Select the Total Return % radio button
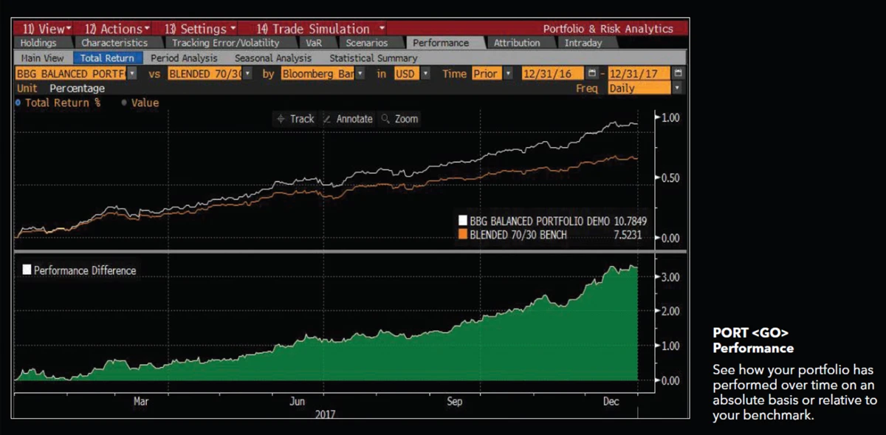 coord(18,103)
